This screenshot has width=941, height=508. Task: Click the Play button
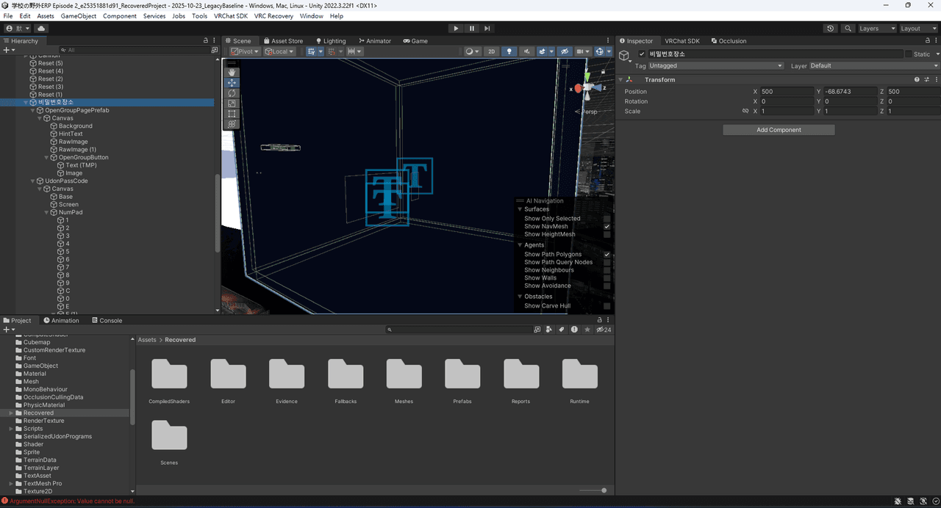(x=456, y=29)
